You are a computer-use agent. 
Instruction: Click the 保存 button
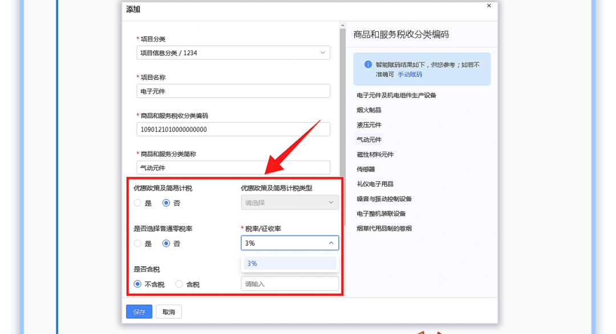click(139, 312)
